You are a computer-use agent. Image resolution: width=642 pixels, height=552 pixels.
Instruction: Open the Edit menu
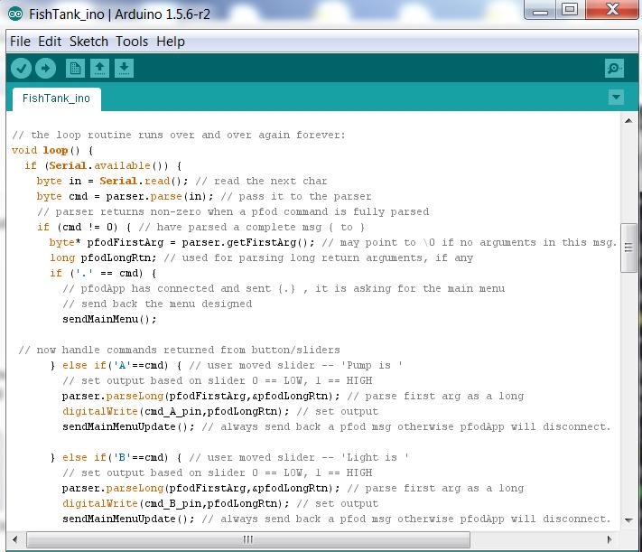pyautogui.click(x=50, y=42)
